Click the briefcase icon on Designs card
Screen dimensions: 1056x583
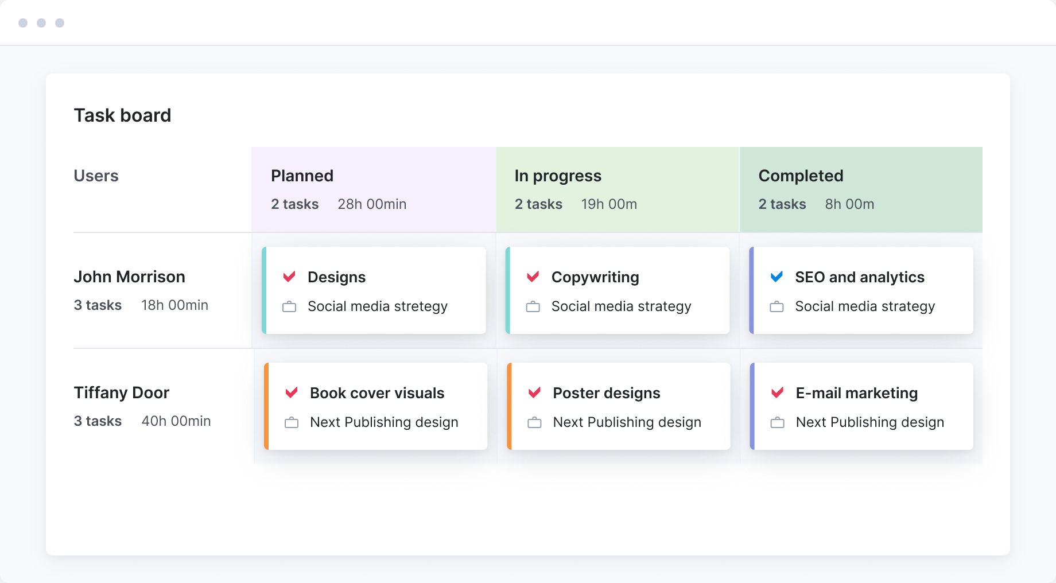point(289,307)
